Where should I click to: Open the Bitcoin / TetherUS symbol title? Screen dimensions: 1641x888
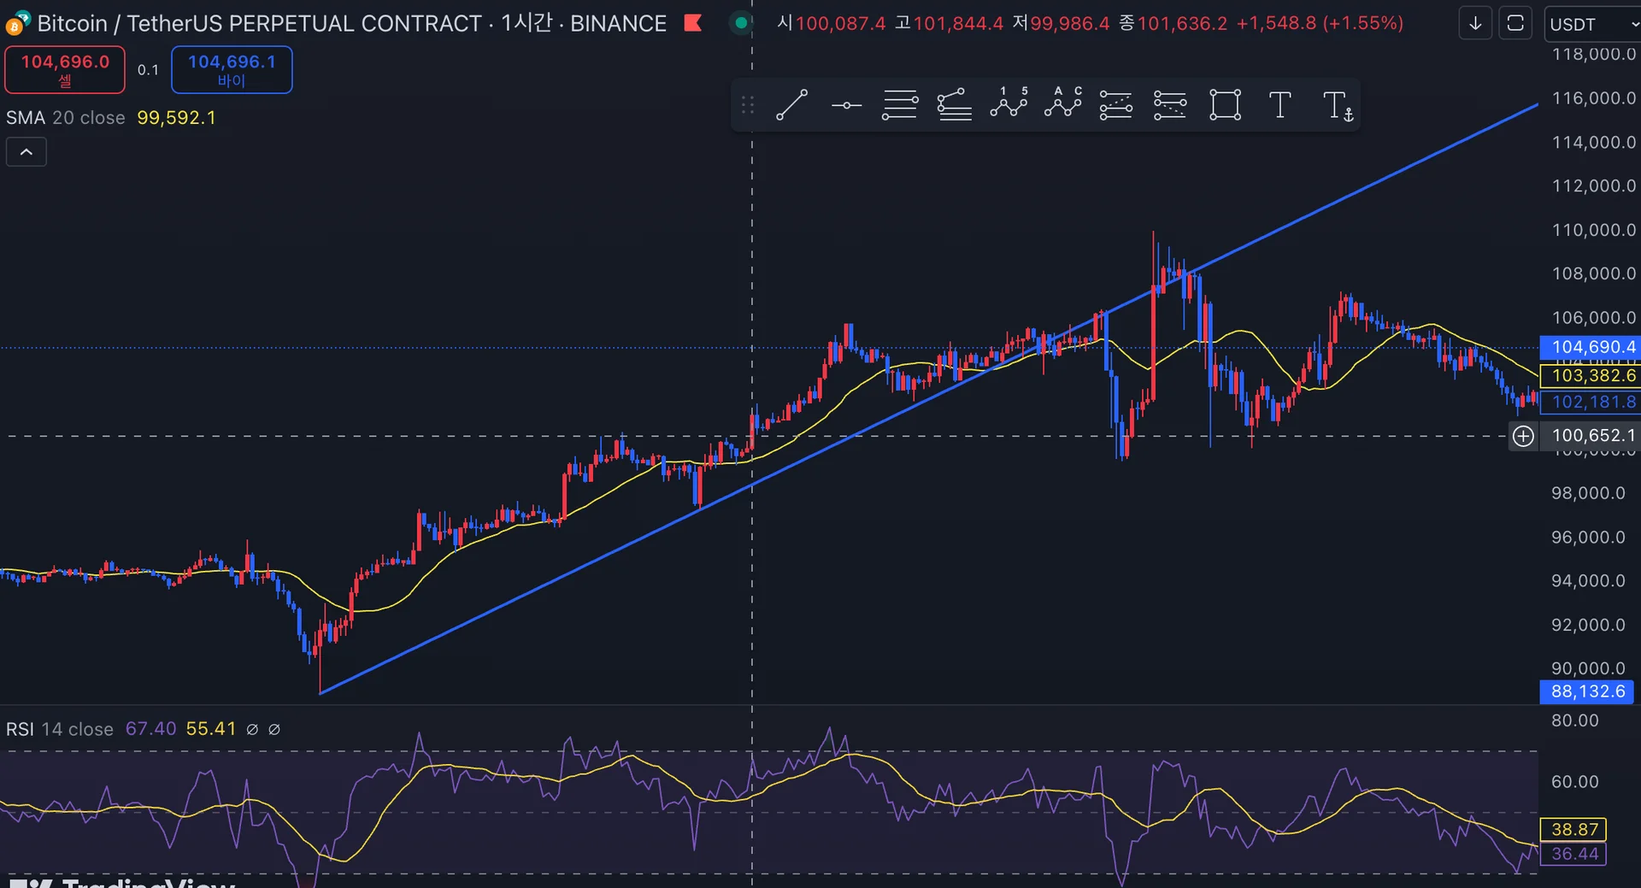point(351,23)
